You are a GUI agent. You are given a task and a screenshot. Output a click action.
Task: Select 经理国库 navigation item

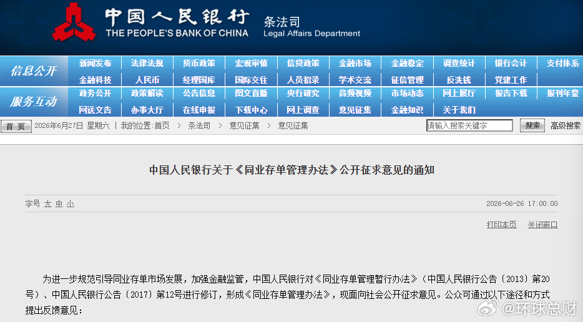pos(199,80)
